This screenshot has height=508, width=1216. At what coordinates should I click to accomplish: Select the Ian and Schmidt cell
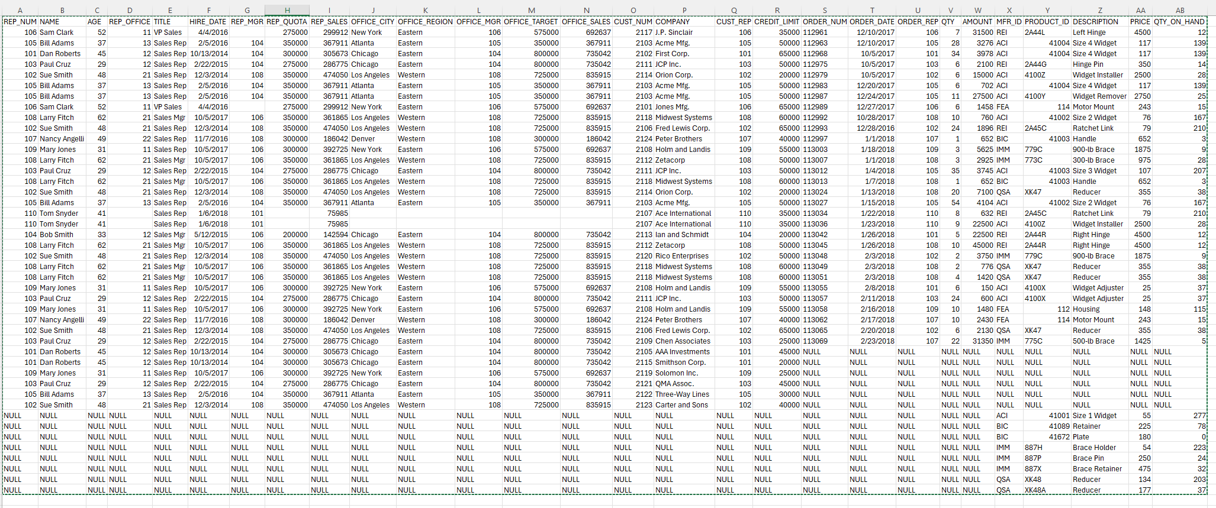(x=684, y=234)
